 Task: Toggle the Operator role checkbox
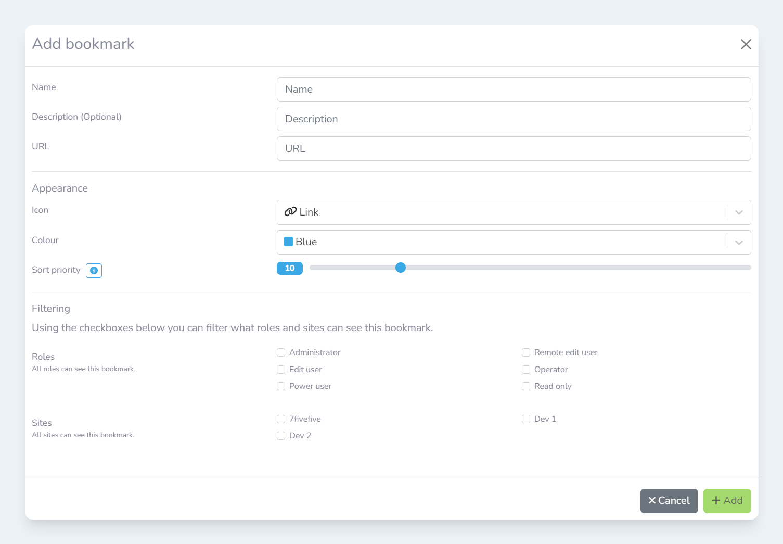pyautogui.click(x=526, y=370)
